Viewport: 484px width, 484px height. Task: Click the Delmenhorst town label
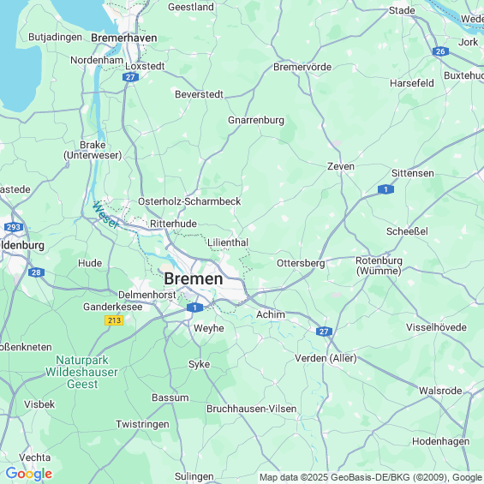click(147, 295)
